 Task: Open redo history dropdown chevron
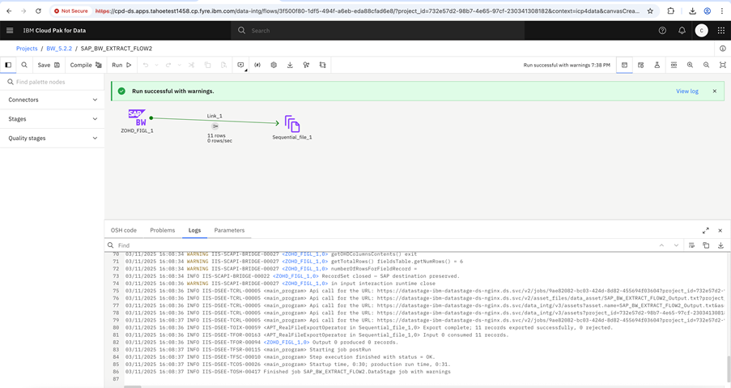tap(180, 65)
